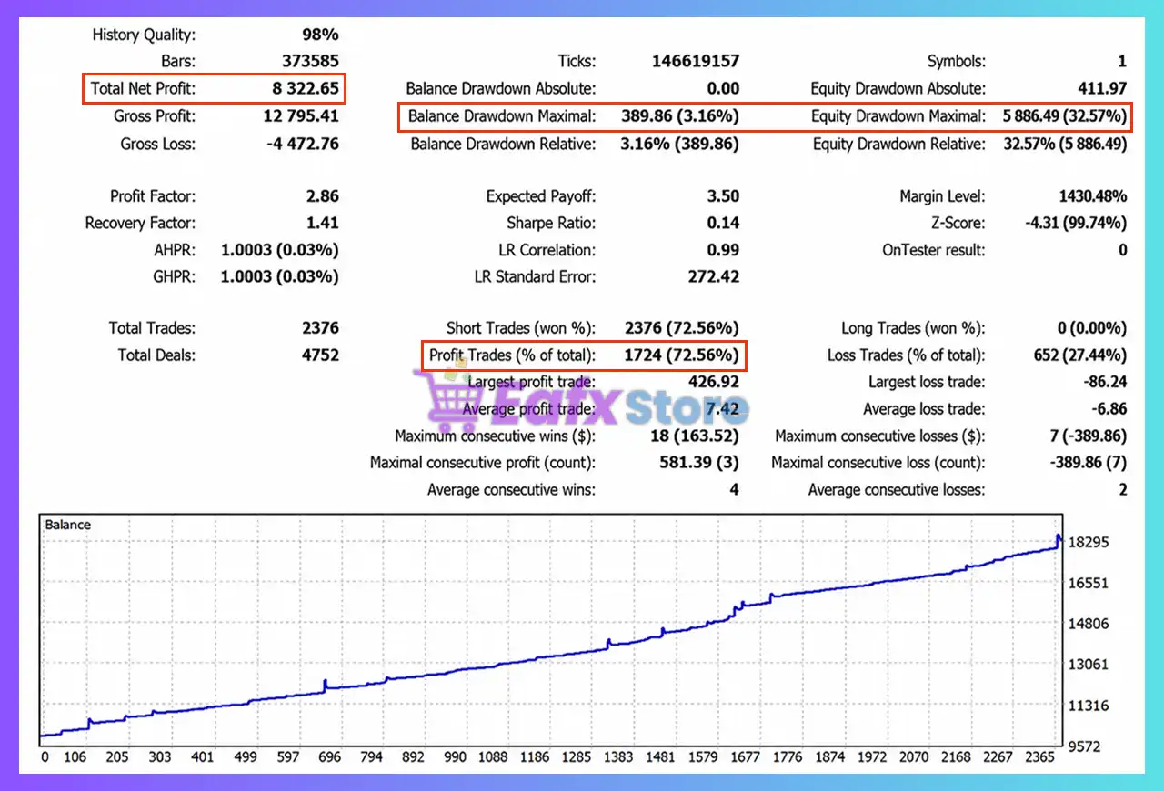Image resolution: width=1164 pixels, height=791 pixels.
Task: Select the 'Total Trades:' label
Action: click(x=152, y=328)
